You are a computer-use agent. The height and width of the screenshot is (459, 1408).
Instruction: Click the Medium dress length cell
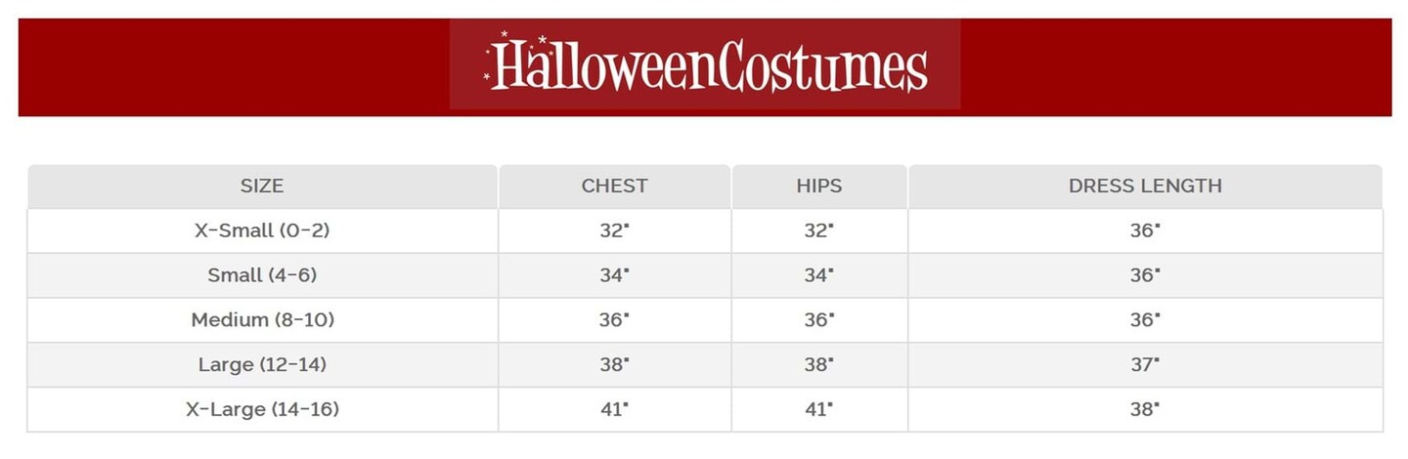click(x=1145, y=320)
